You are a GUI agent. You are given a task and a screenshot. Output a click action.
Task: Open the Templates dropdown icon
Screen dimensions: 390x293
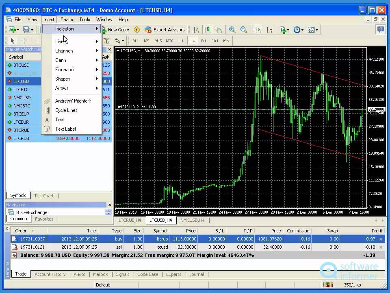(x=312, y=30)
